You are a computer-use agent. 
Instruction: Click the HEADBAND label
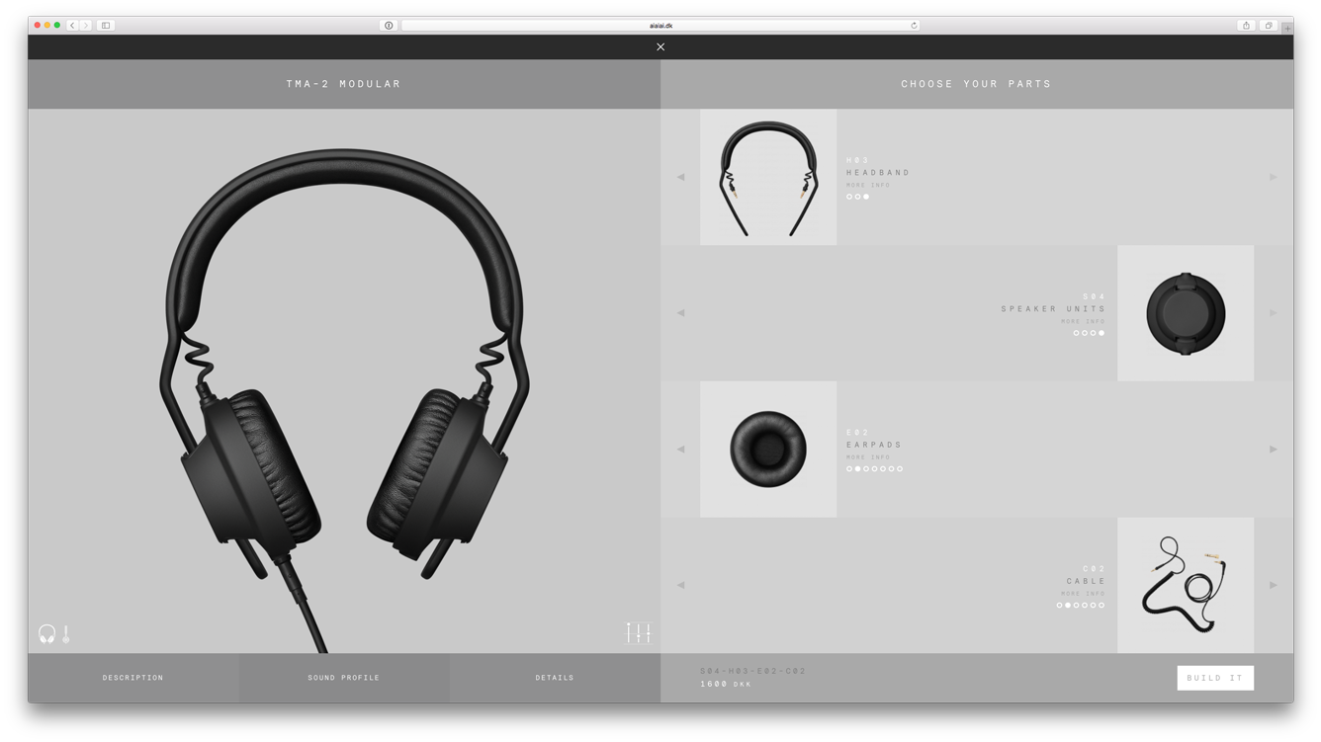pos(878,173)
